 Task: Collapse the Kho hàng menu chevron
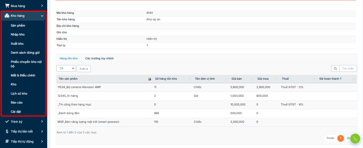(x=42, y=16)
